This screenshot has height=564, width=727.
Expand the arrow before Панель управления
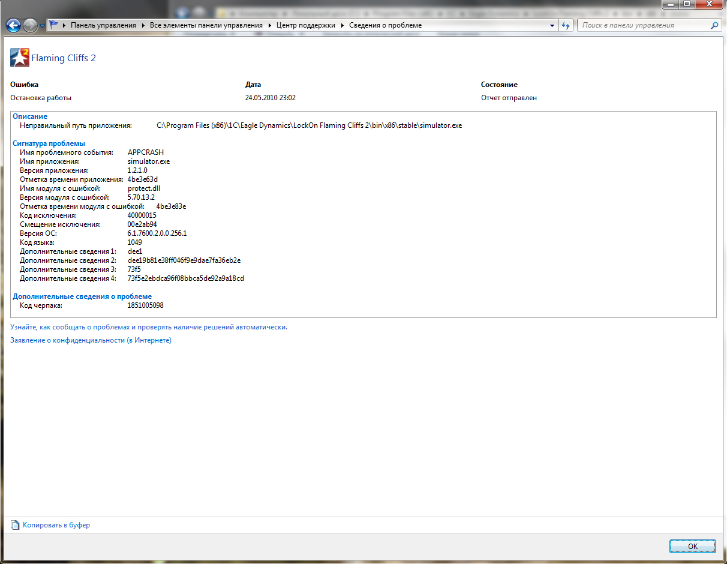pos(65,25)
